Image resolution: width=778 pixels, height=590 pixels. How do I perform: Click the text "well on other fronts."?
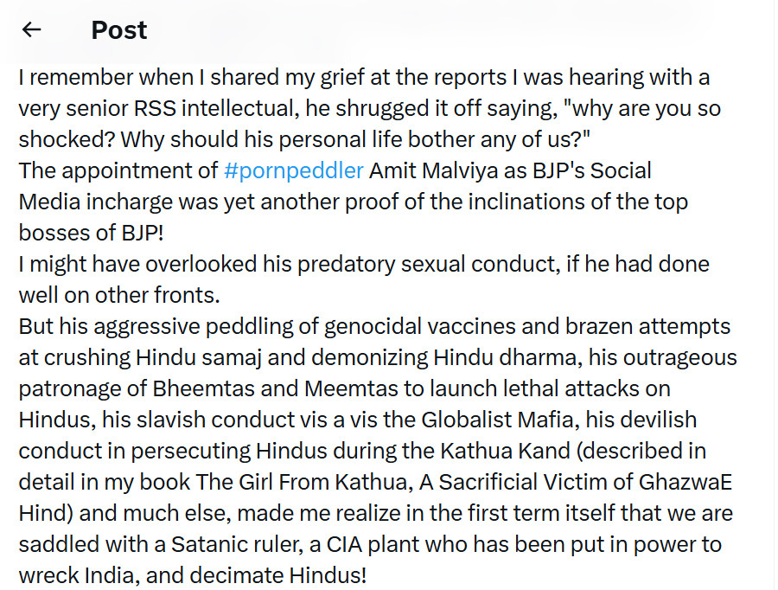119,294
